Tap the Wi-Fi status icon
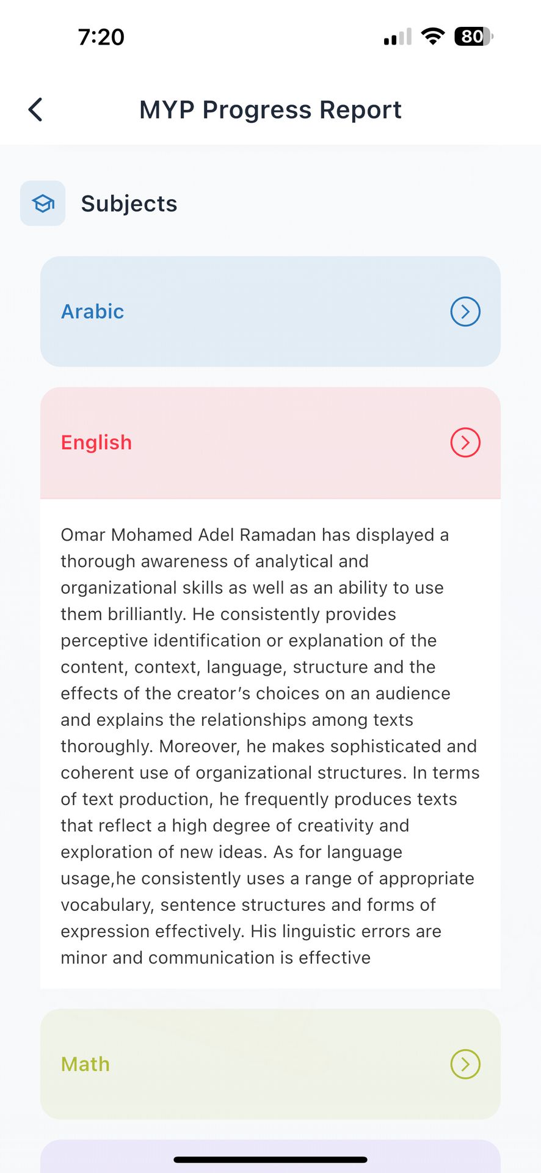The image size is (541, 1173). click(x=433, y=37)
